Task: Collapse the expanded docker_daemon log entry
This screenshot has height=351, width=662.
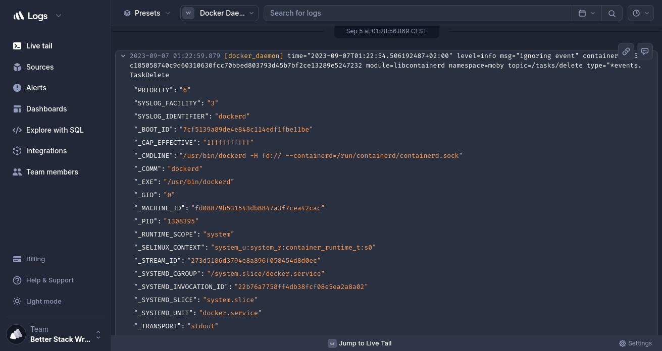Action: tap(123, 56)
